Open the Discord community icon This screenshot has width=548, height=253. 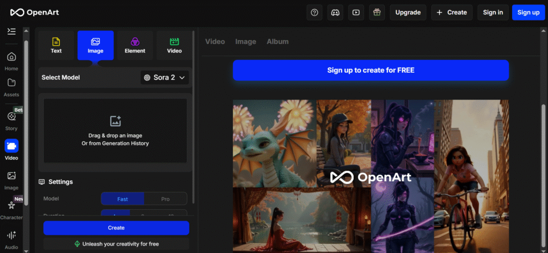[x=336, y=12]
